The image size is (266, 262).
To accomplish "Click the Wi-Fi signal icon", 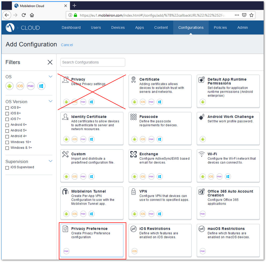I will pos(202,154).
